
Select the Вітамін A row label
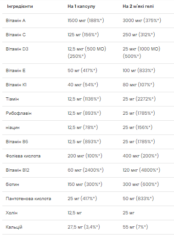pos(16,21)
